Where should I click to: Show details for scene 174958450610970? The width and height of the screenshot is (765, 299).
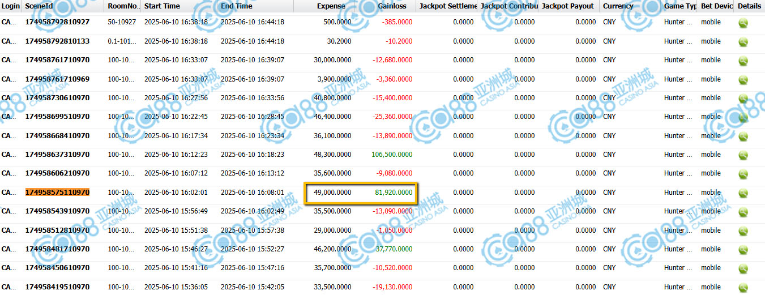(743, 268)
